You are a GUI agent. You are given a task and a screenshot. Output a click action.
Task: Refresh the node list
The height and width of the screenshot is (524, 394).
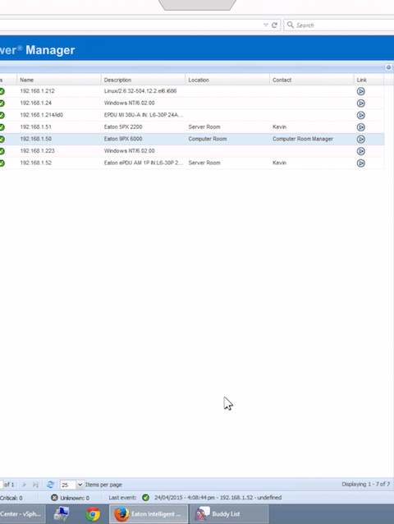[50, 485]
